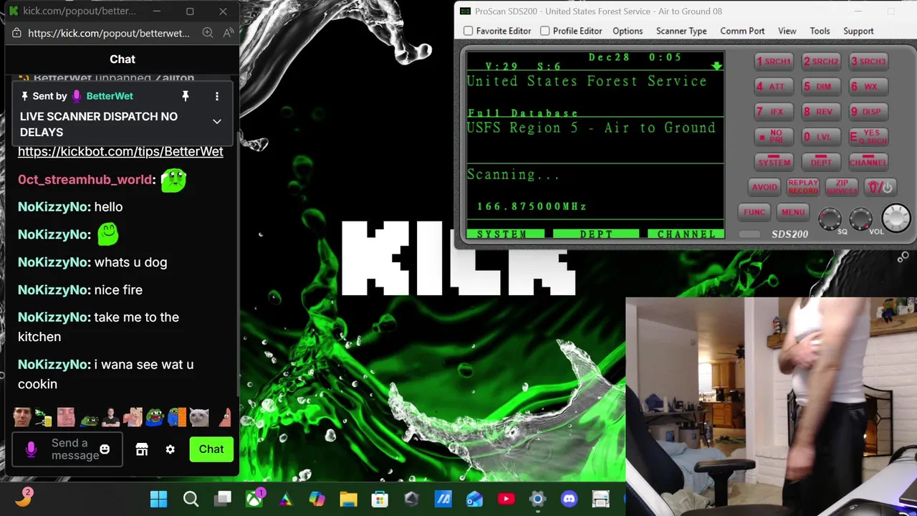Open the Options menu in ProScan

(628, 31)
